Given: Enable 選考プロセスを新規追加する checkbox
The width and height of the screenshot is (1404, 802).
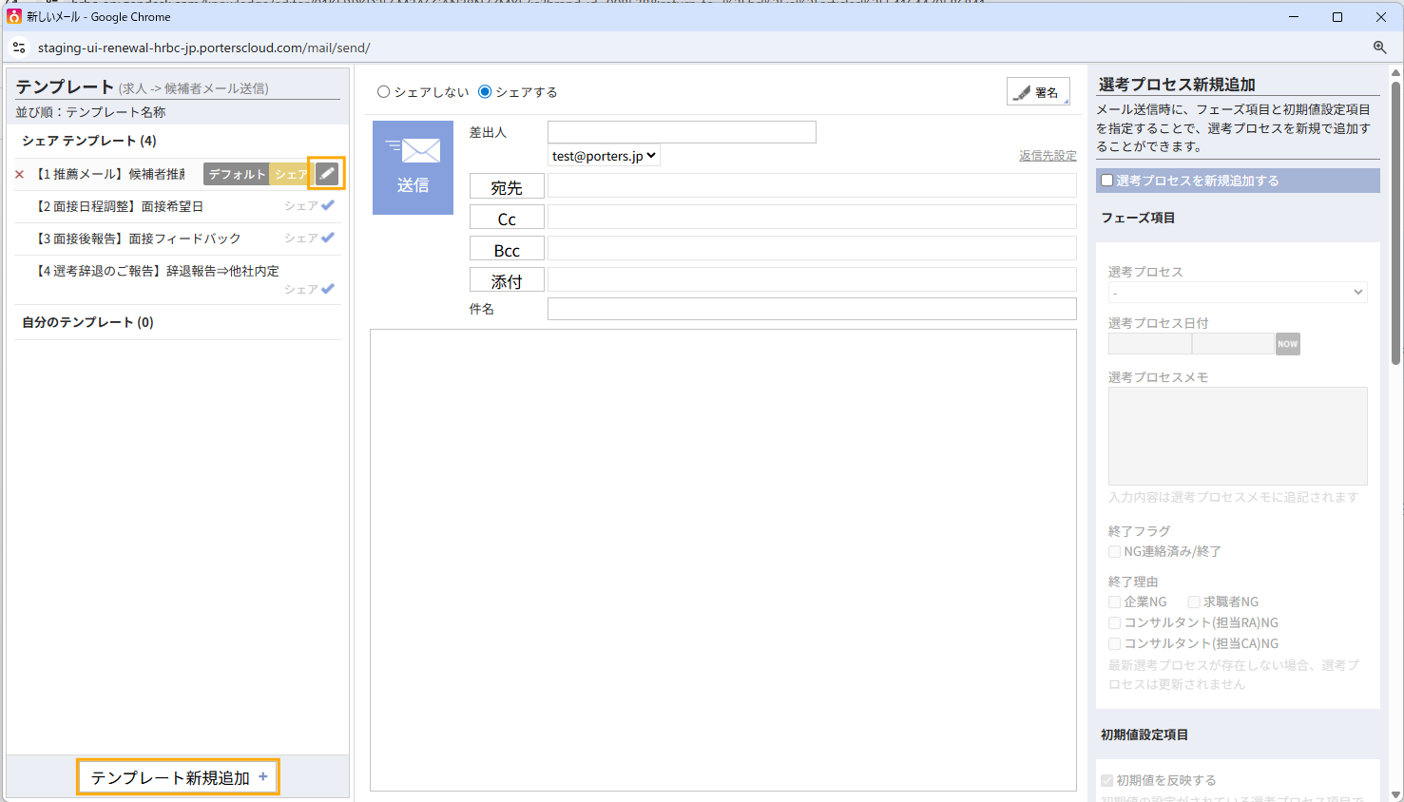Looking at the screenshot, I should click(x=1107, y=181).
